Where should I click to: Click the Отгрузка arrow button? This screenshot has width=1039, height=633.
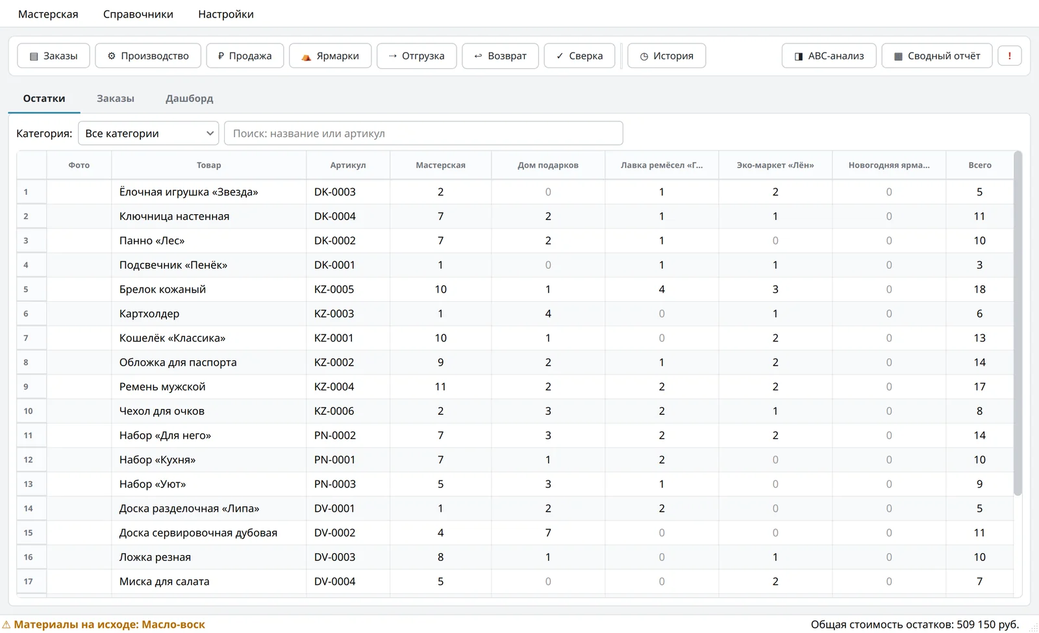coord(417,56)
